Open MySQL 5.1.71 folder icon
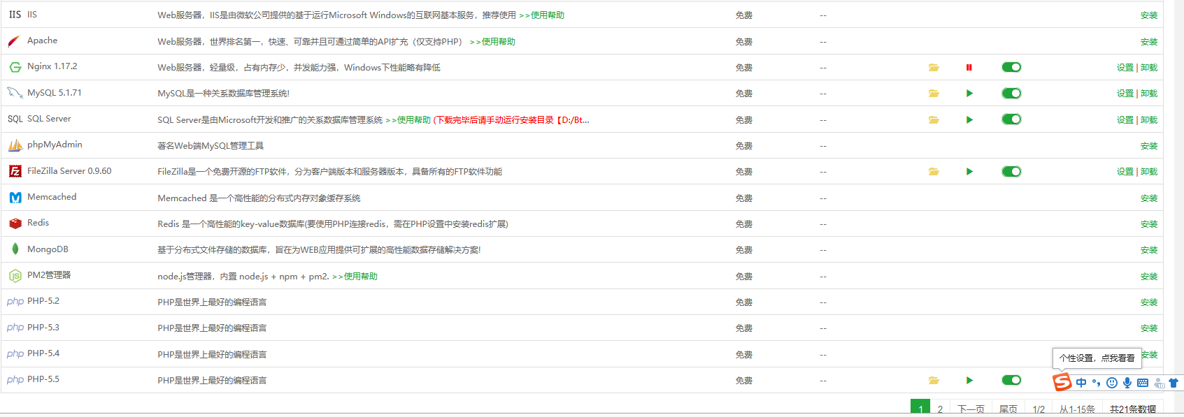Image resolution: width=1184 pixels, height=417 pixels. pyautogui.click(x=934, y=94)
